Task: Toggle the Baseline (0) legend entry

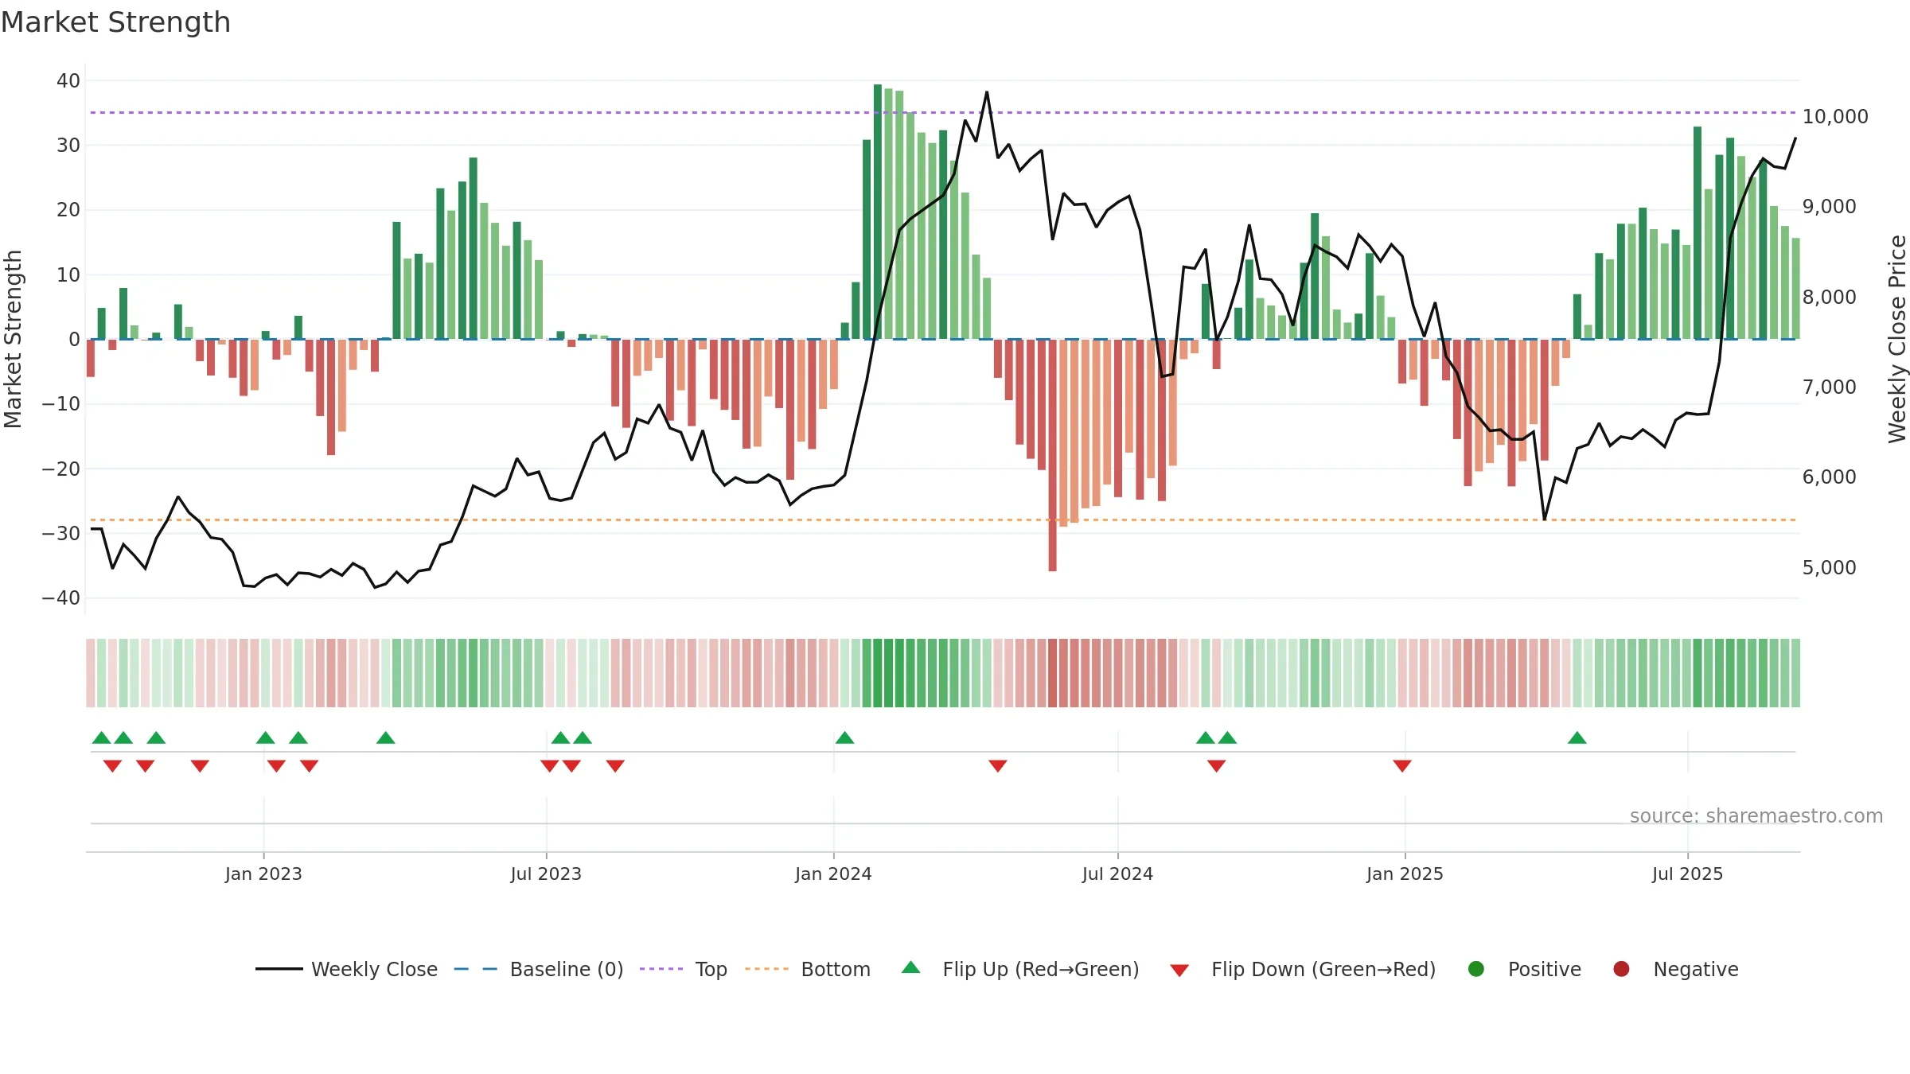Action: (x=538, y=969)
